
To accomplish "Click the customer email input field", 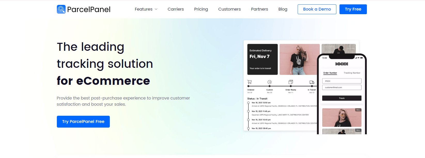I will tap(342, 87).
